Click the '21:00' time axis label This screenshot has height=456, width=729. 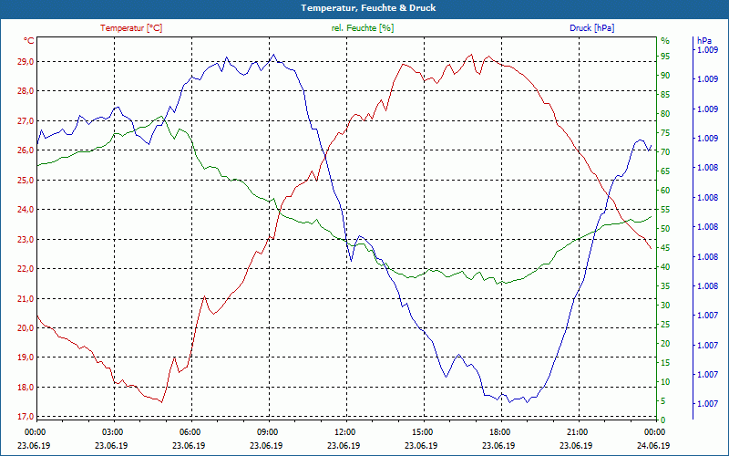tap(577, 432)
